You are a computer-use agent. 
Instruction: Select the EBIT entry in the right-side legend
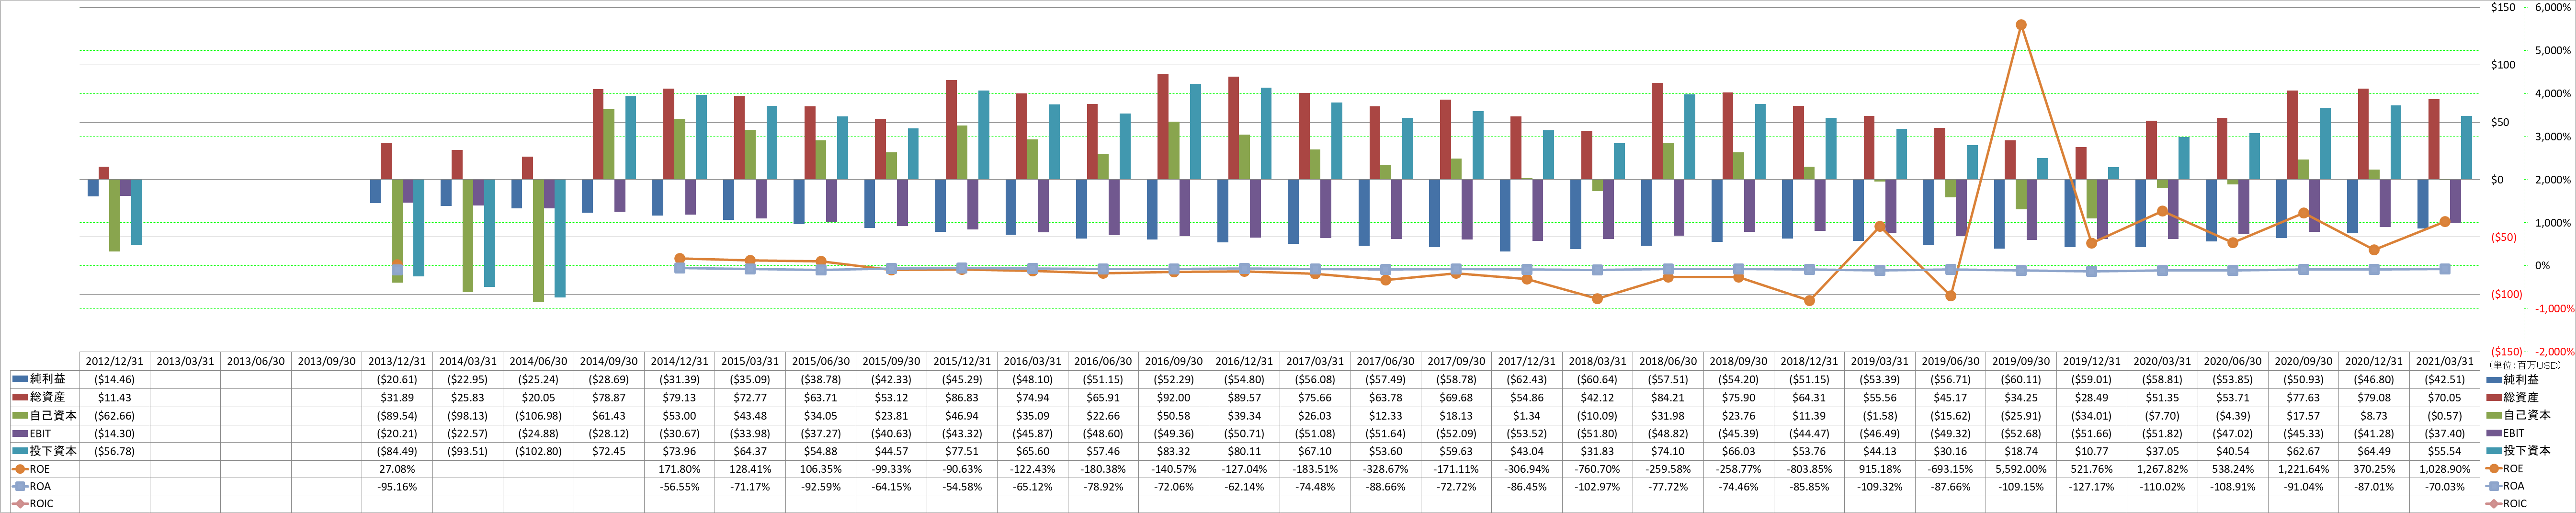point(2506,433)
